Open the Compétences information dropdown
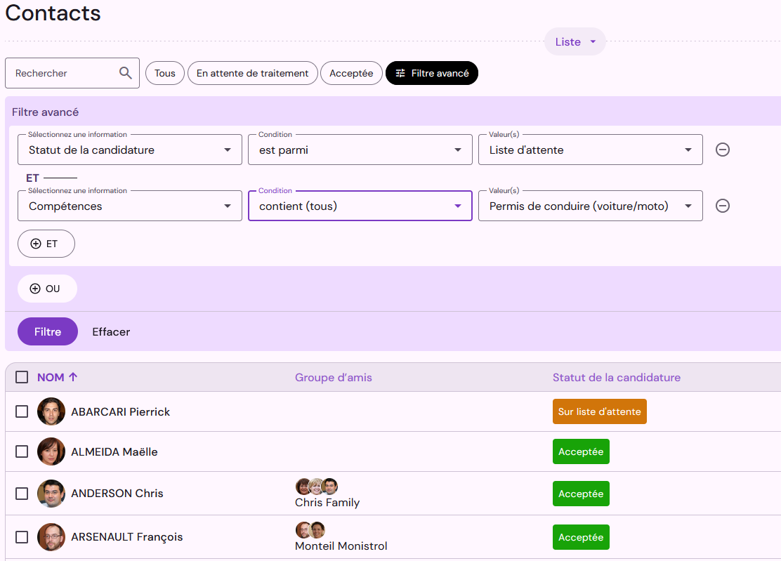Screen dimensions: 781x561 (129, 206)
